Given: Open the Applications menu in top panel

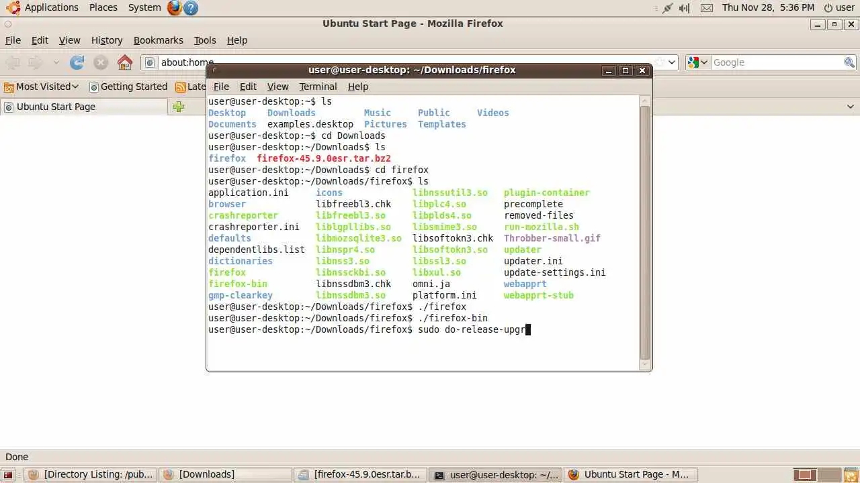Looking at the screenshot, I should coord(52,7).
